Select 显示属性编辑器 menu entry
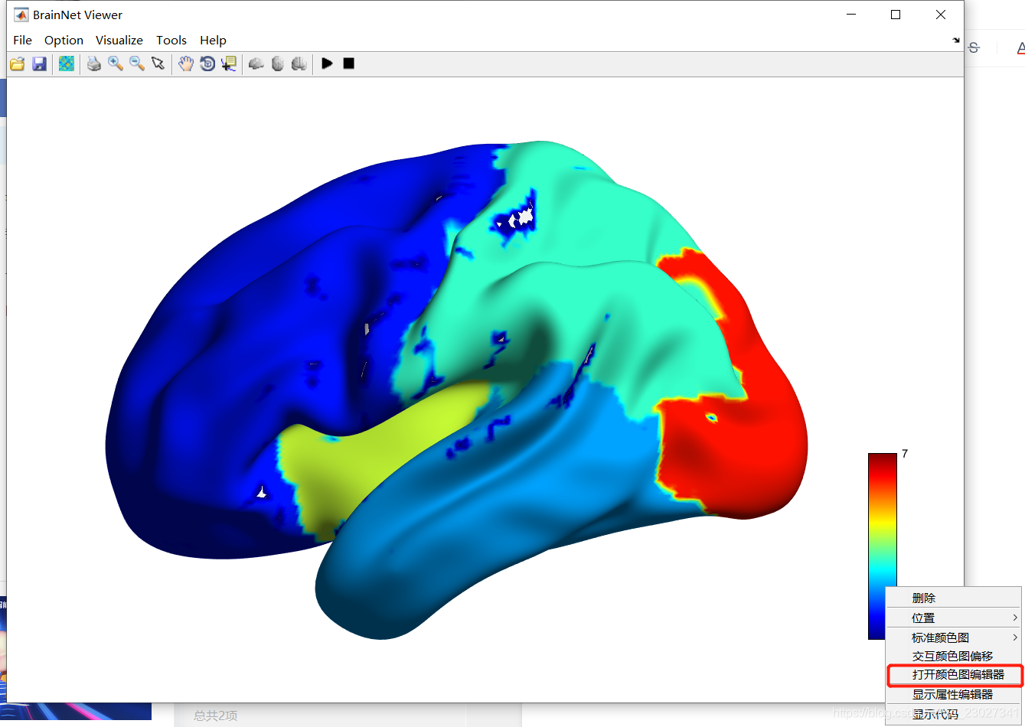 (x=953, y=694)
